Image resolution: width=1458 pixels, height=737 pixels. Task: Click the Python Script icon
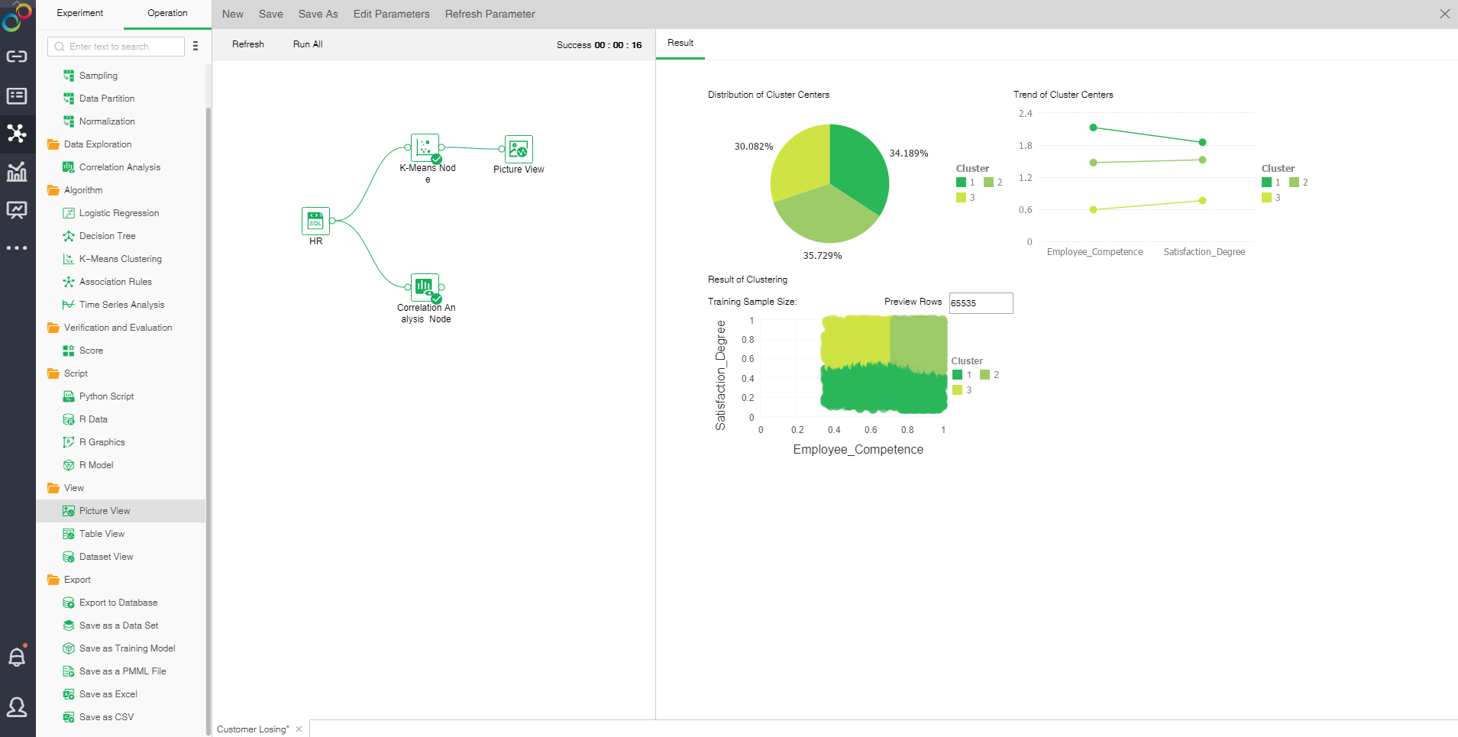(69, 396)
